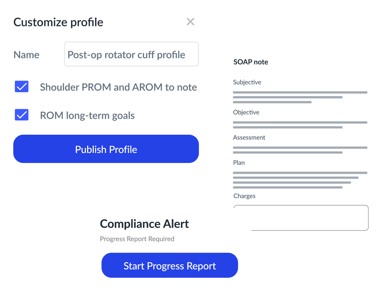The width and height of the screenshot is (377, 291).
Task: Select the Subjective section heading
Action: click(x=247, y=82)
